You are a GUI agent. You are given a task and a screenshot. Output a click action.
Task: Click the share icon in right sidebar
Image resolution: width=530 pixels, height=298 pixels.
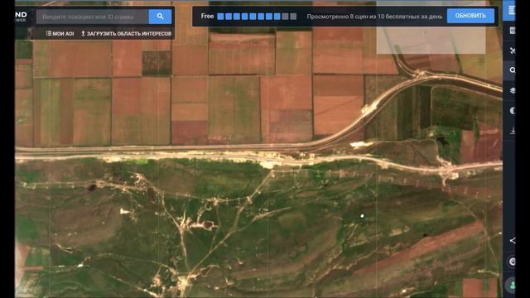click(512, 241)
